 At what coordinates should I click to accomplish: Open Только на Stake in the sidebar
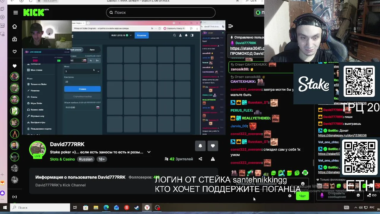point(37,84)
